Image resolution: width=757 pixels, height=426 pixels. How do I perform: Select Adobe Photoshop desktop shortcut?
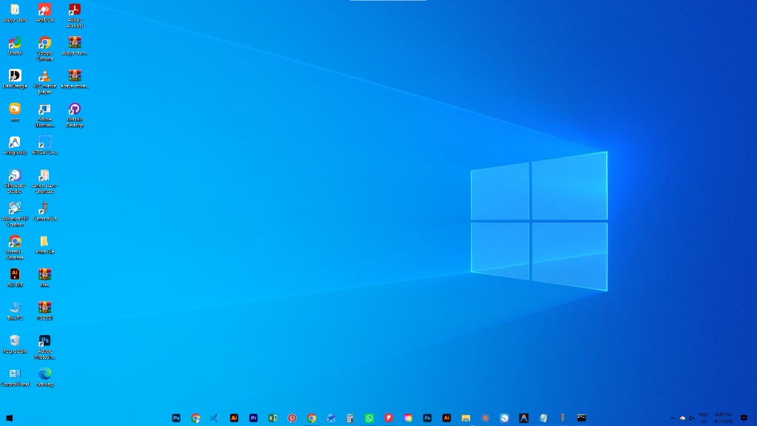pos(44,348)
